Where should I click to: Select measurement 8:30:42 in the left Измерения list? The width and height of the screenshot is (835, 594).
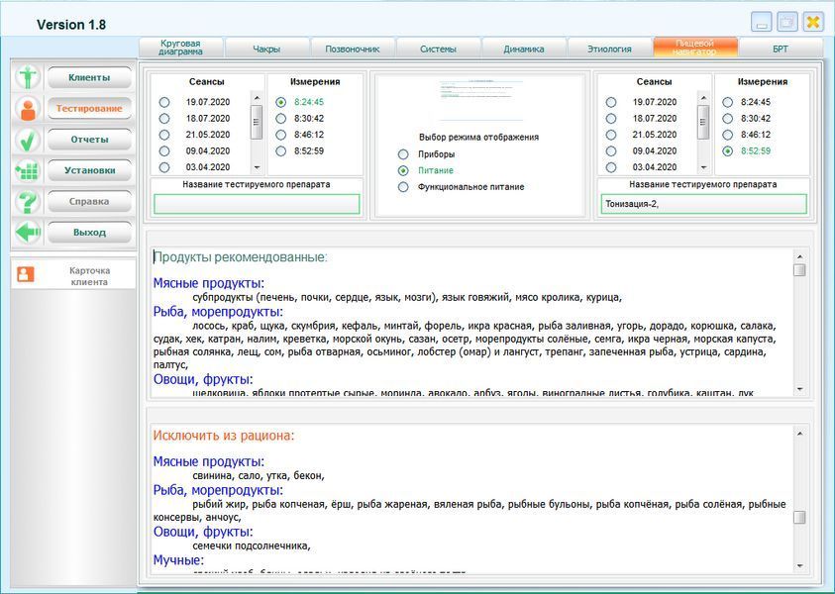pos(280,118)
